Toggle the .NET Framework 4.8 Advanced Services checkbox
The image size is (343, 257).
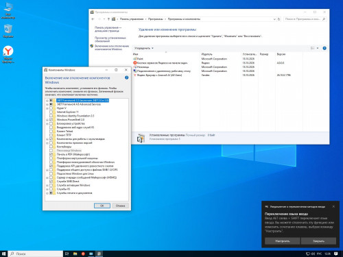51,104
